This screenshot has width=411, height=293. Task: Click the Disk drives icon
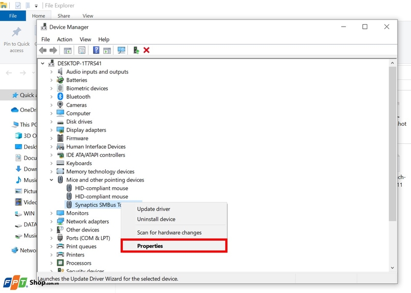tap(60, 122)
